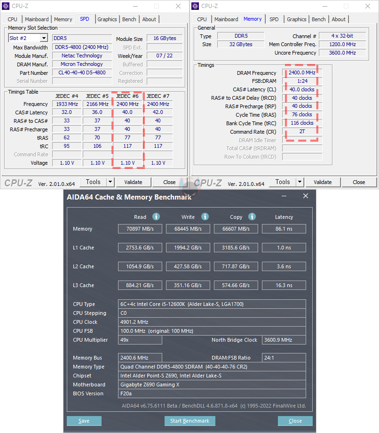Minimize the AIDA64 benchmark window

coord(284,196)
